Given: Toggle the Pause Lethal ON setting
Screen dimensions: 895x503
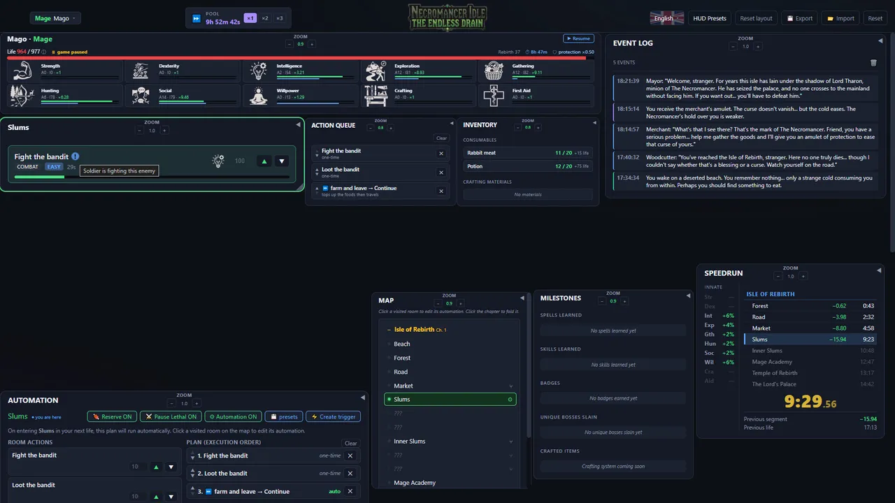Looking at the screenshot, I should coord(171,416).
